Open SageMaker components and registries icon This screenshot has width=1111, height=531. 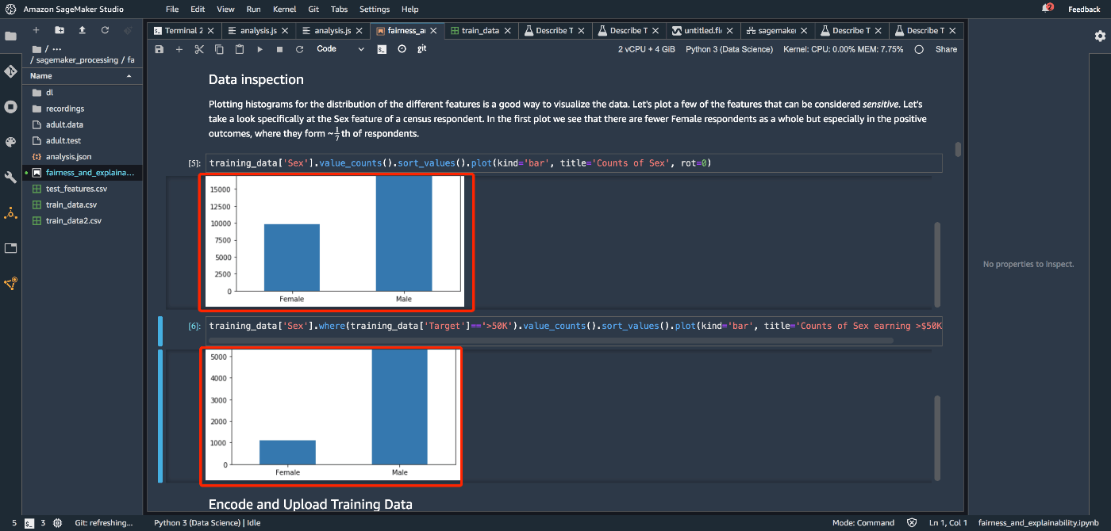click(10, 213)
